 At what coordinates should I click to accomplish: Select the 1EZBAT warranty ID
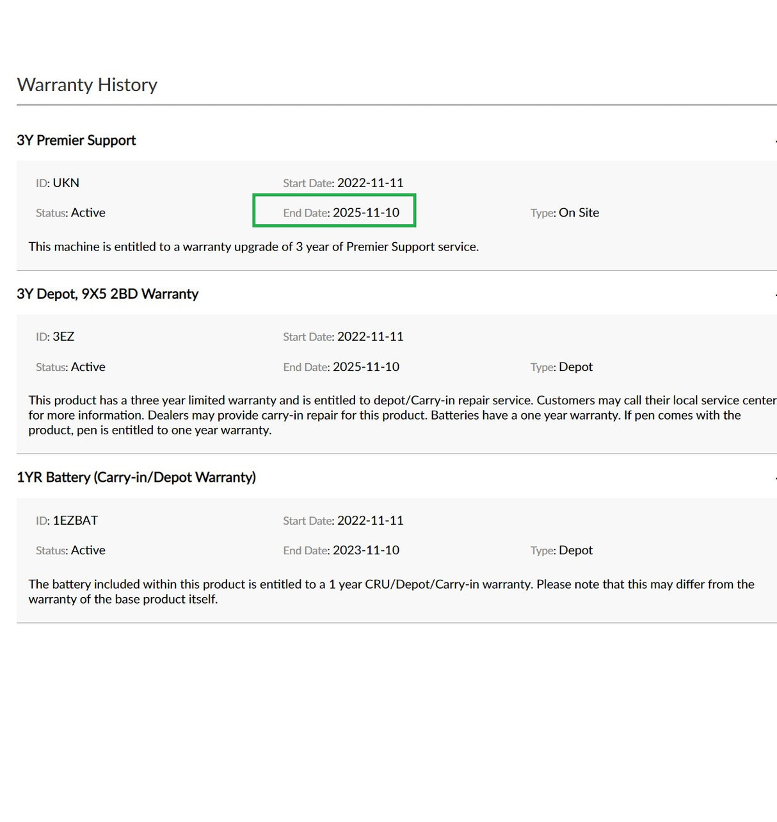[75, 520]
